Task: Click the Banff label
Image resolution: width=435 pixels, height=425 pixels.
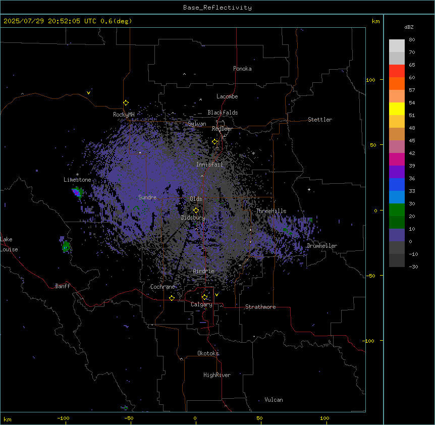Action: (x=63, y=286)
